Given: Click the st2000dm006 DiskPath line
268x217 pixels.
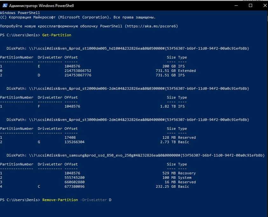Looking at the screenshot, I should 128,88.
